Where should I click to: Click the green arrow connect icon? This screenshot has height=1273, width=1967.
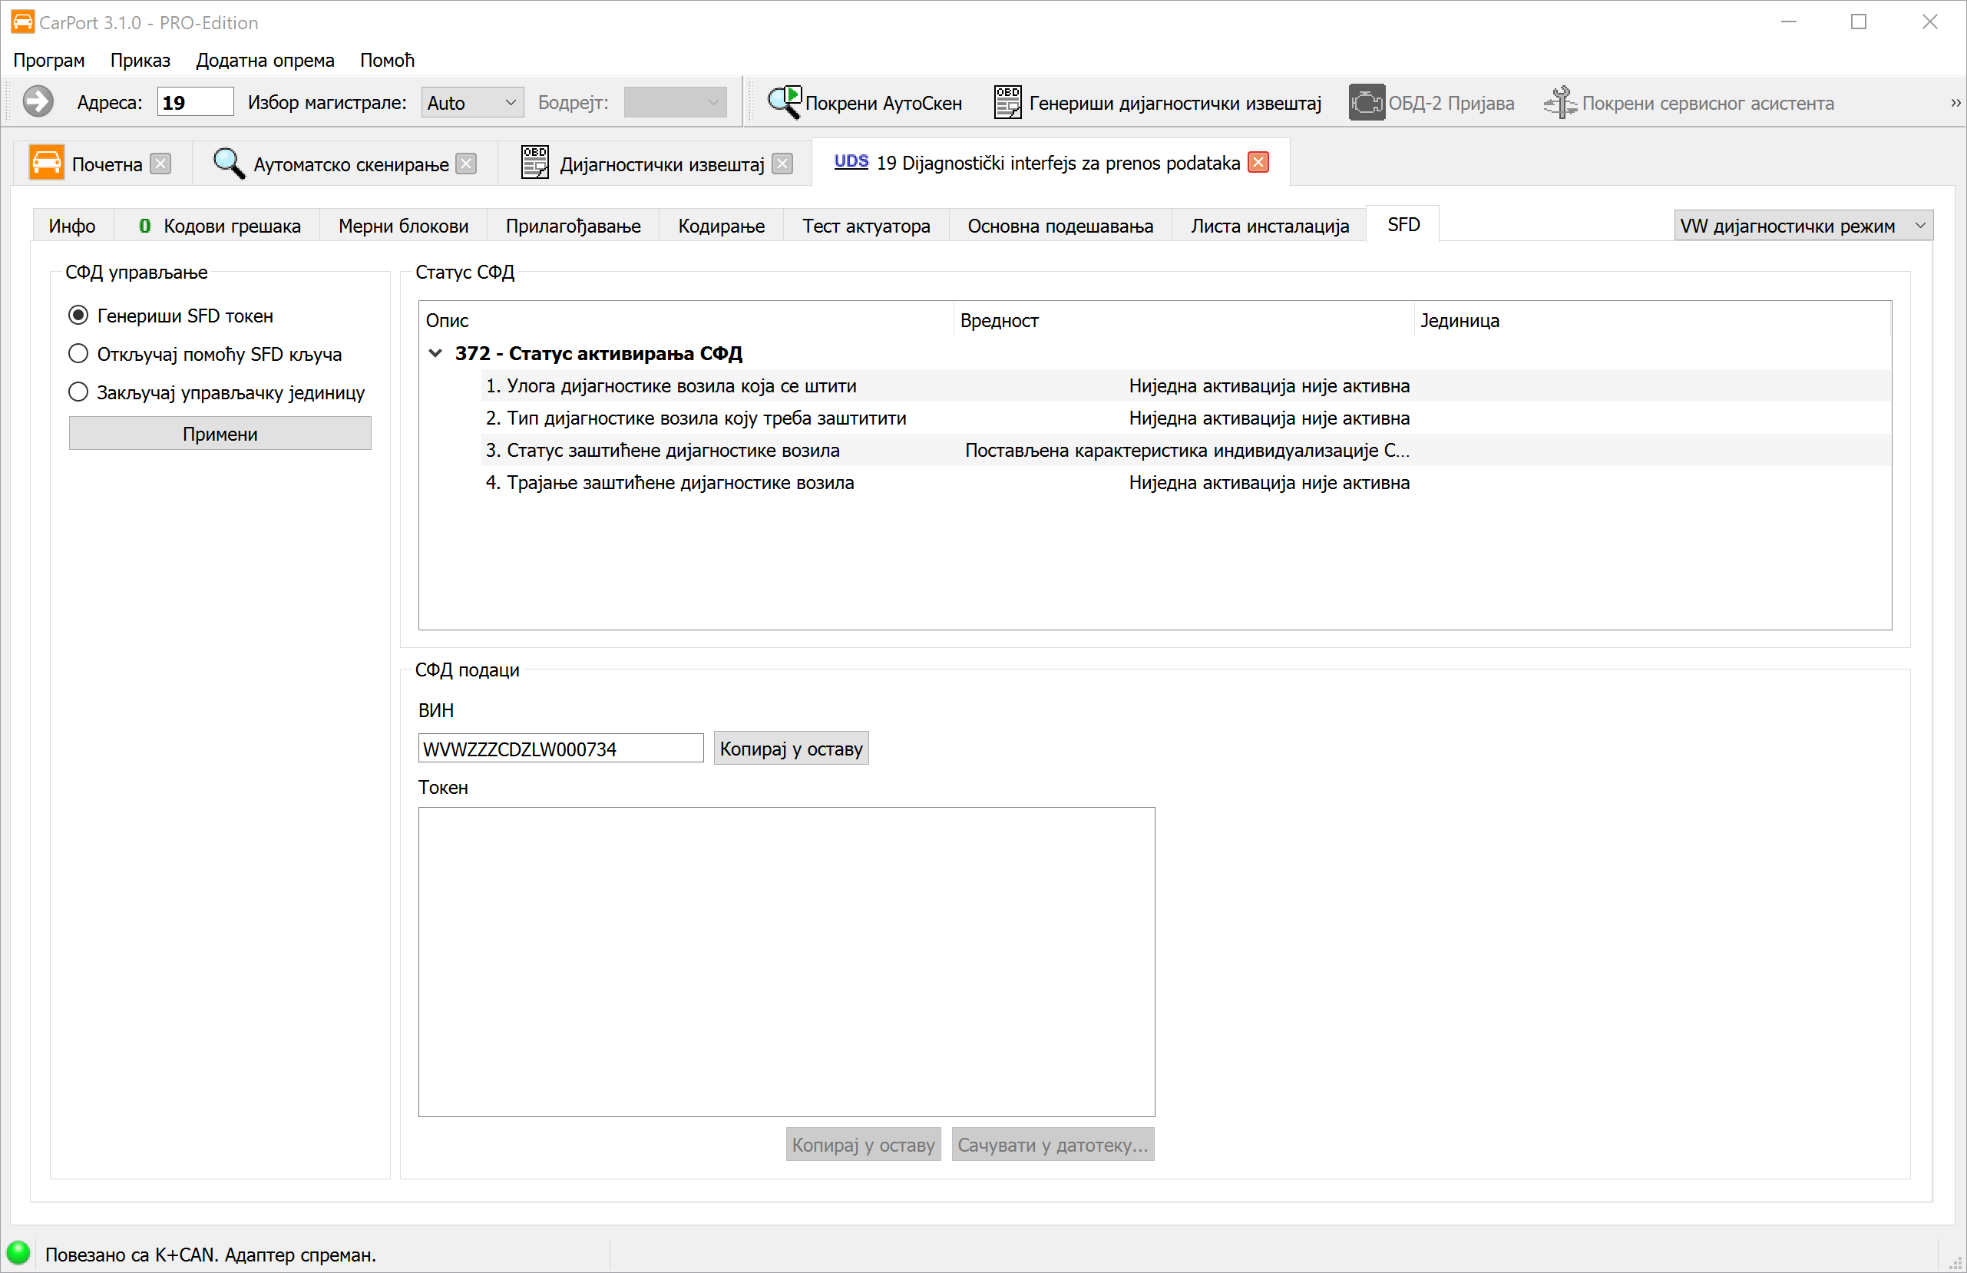tap(37, 103)
